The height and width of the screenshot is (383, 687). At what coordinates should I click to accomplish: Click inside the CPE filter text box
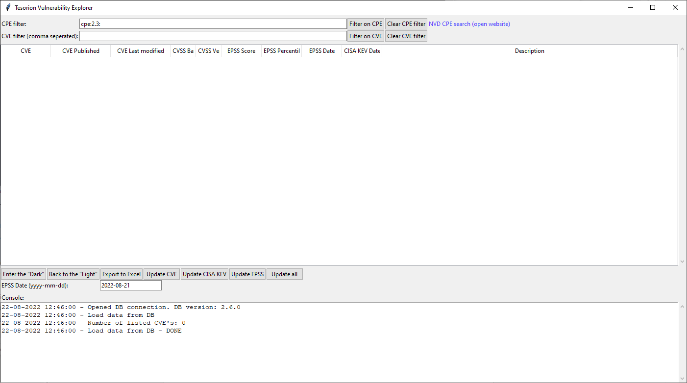[x=213, y=23]
